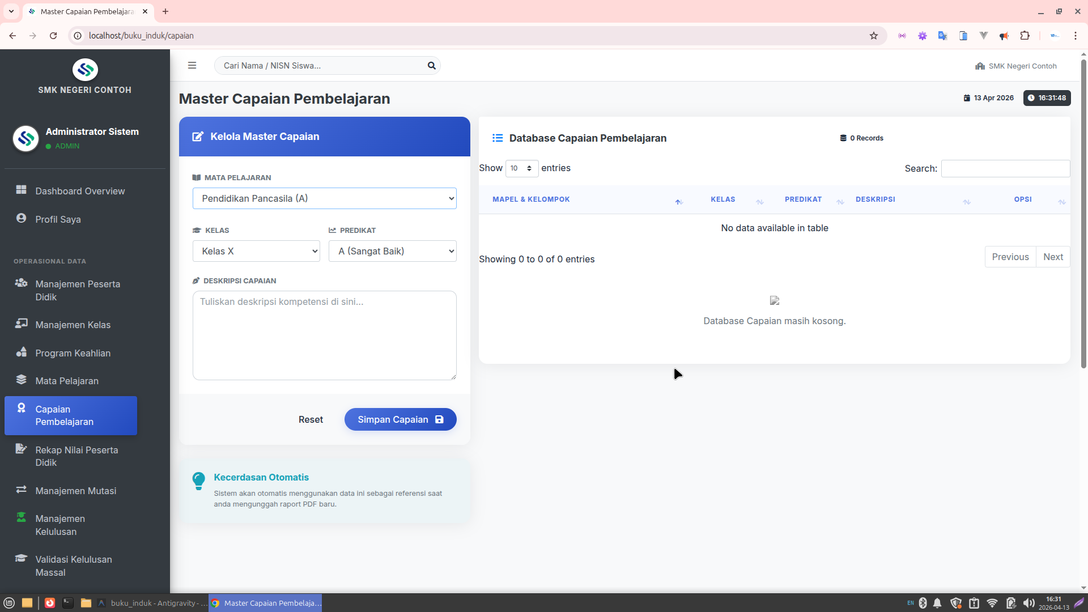1088x612 pixels.
Task: Go to Profil Saya menu item
Action: coord(58,219)
